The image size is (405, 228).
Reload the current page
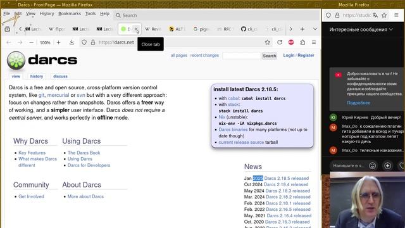[x=280, y=42]
